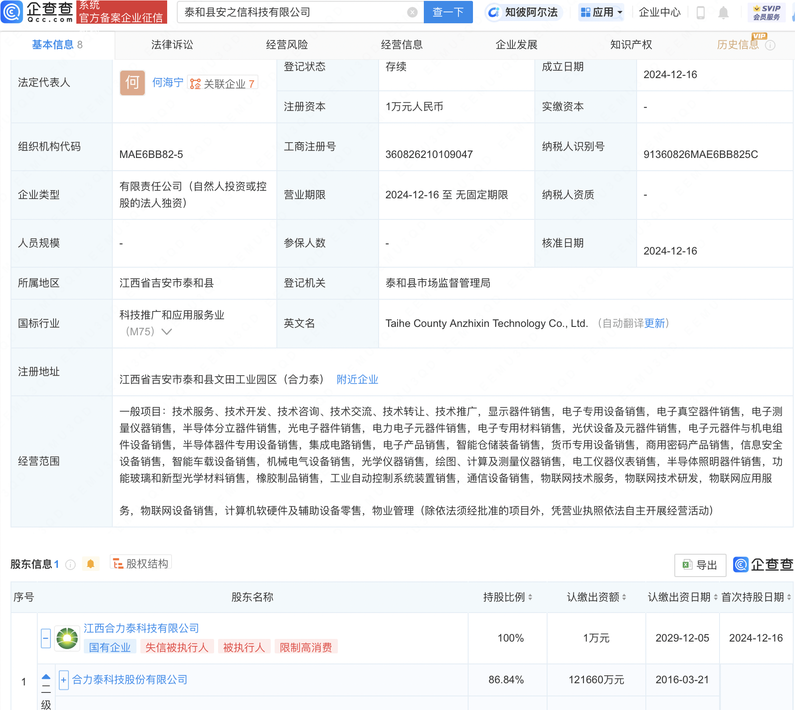This screenshot has height=710, width=795.
Task: Select taxpayer ID 91360826MAE6BB825C
Action: (701, 154)
